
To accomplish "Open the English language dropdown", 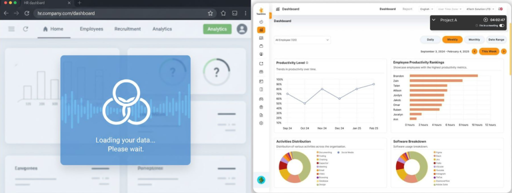I will [426, 9].
